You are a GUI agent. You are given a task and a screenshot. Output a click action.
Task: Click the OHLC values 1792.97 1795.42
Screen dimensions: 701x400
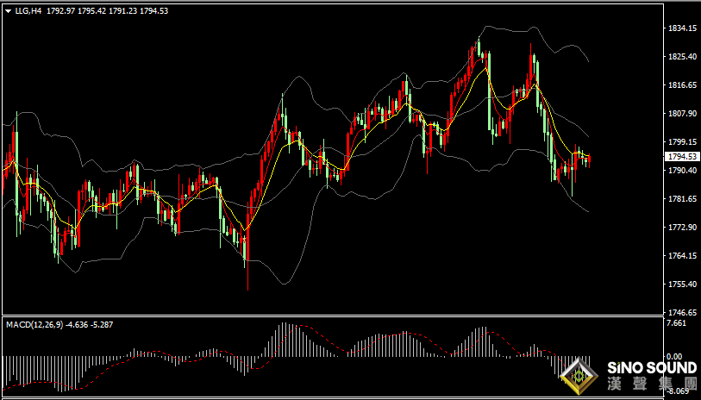(x=76, y=11)
